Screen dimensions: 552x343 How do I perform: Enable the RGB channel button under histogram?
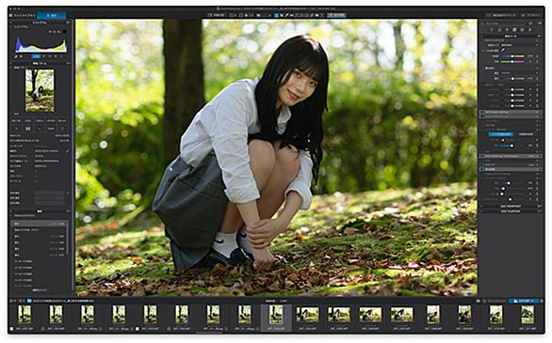(36, 56)
